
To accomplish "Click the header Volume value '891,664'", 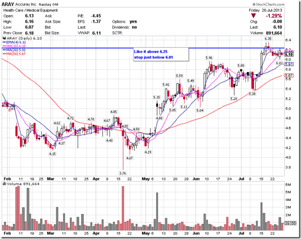I will pyautogui.click(x=274, y=33).
